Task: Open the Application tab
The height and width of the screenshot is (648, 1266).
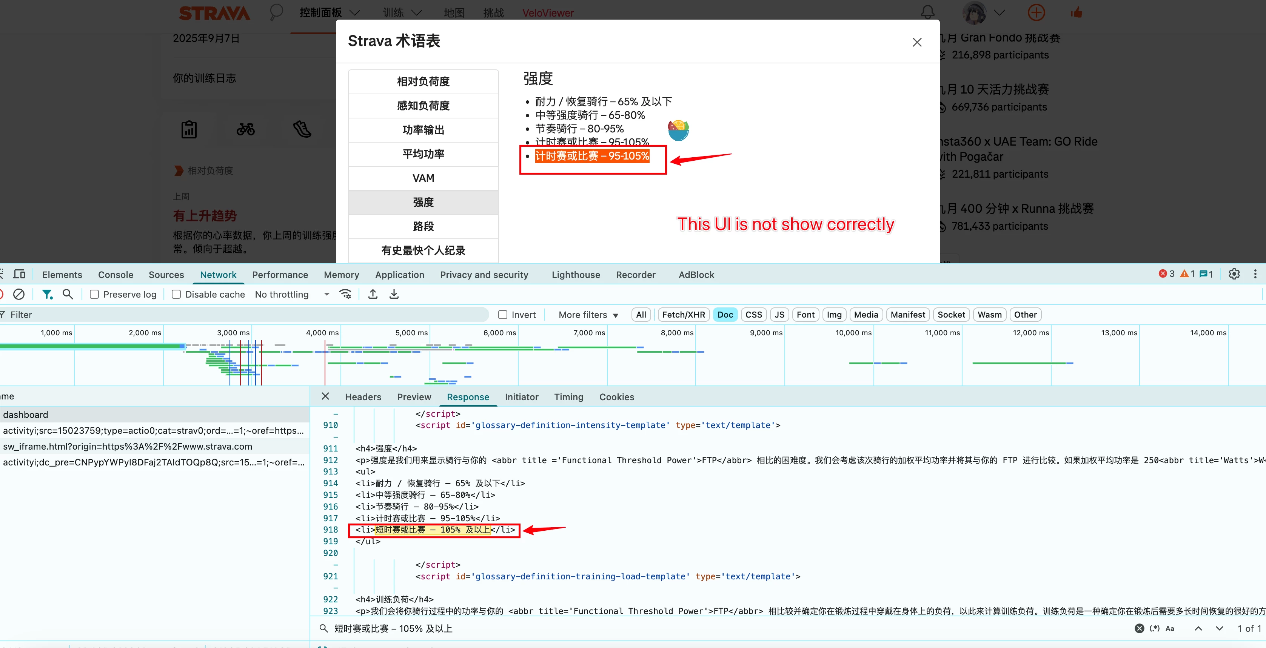Action: click(400, 275)
